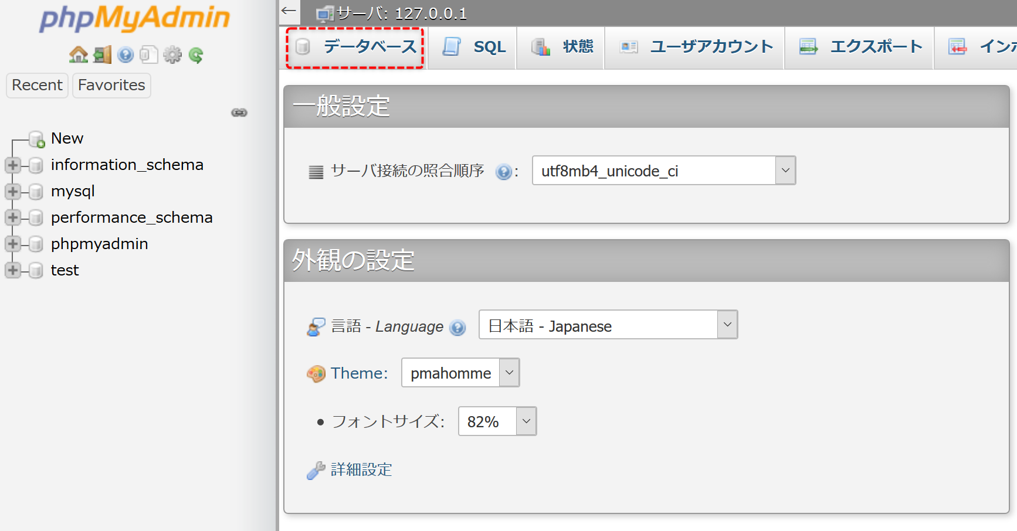Click the Recent button
This screenshot has width=1017, height=531.
(x=37, y=86)
